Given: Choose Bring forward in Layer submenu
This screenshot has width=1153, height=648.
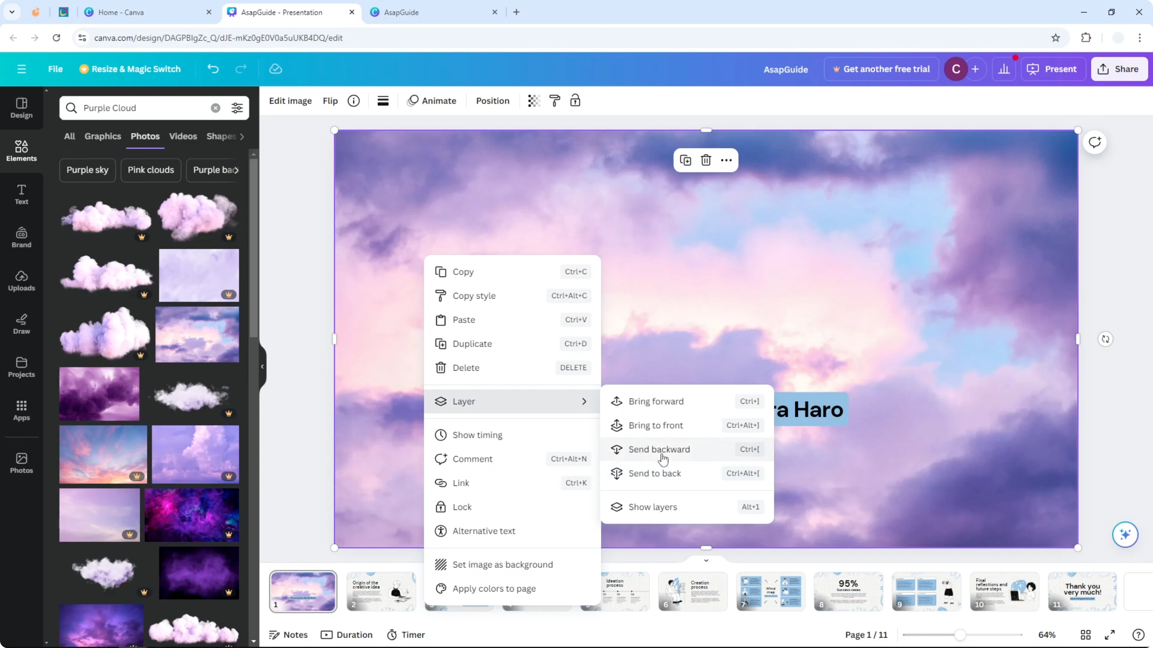Looking at the screenshot, I should point(686,401).
